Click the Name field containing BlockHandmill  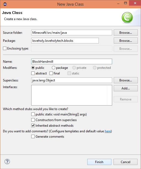click(x=72, y=62)
